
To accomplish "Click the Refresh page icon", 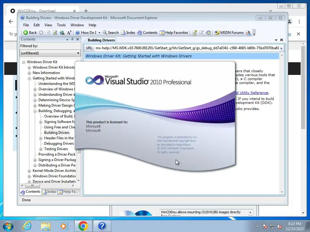I will 55,33.
